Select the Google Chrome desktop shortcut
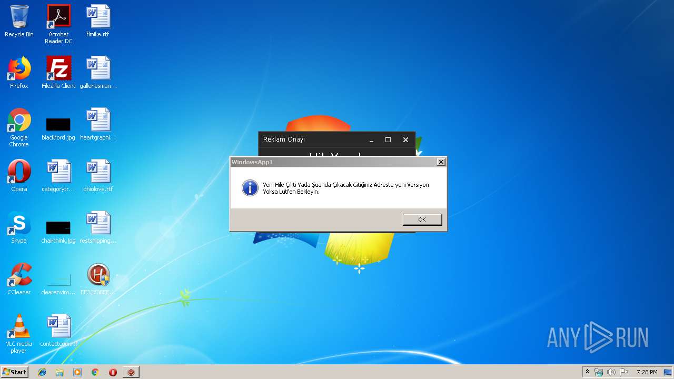The width and height of the screenshot is (674, 379). click(19, 127)
